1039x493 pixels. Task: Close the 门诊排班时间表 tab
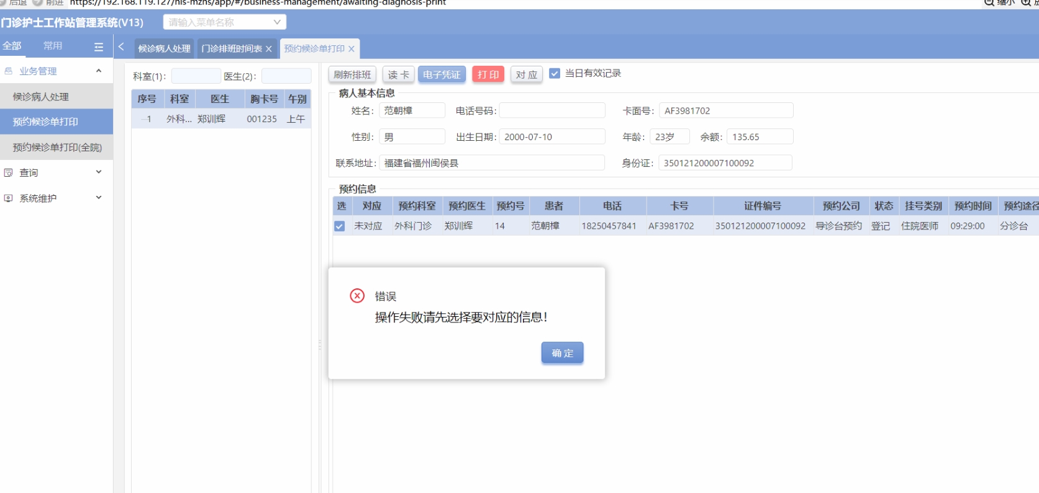pos(269,49)
